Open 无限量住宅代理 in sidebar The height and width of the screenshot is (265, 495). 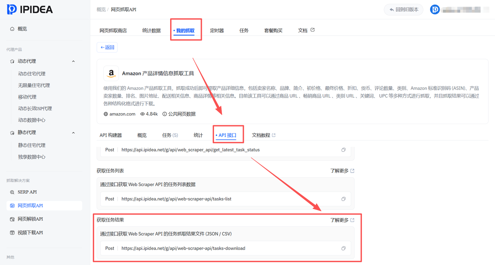click(34, 85)
